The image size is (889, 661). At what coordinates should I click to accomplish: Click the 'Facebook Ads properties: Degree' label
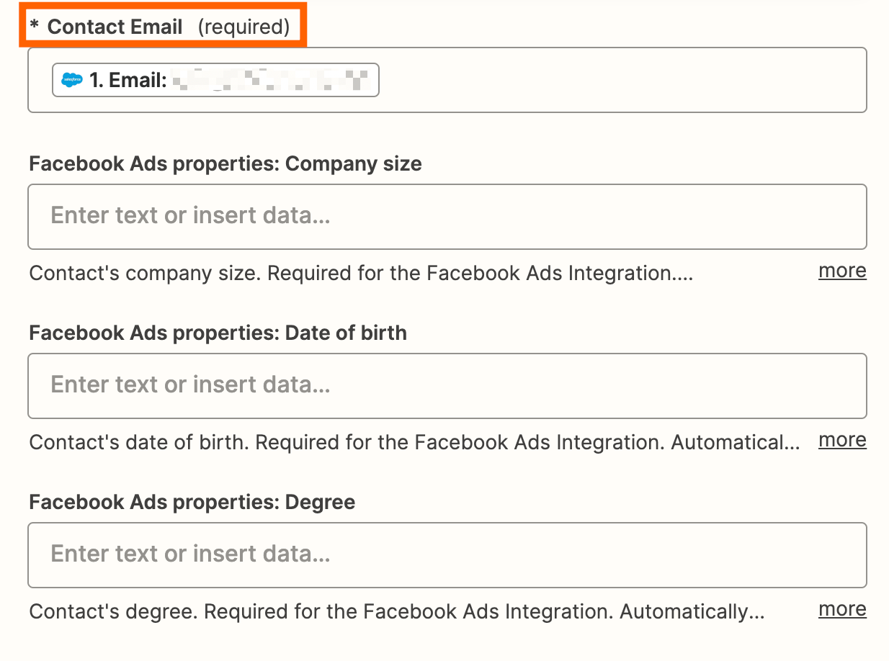(x=192, y=502)
